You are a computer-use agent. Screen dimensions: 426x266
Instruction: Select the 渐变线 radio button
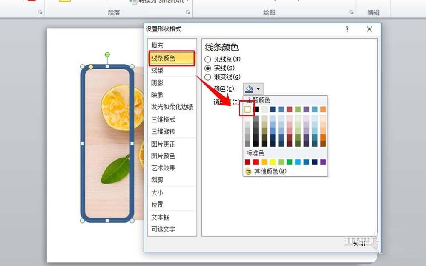point(208,77)
